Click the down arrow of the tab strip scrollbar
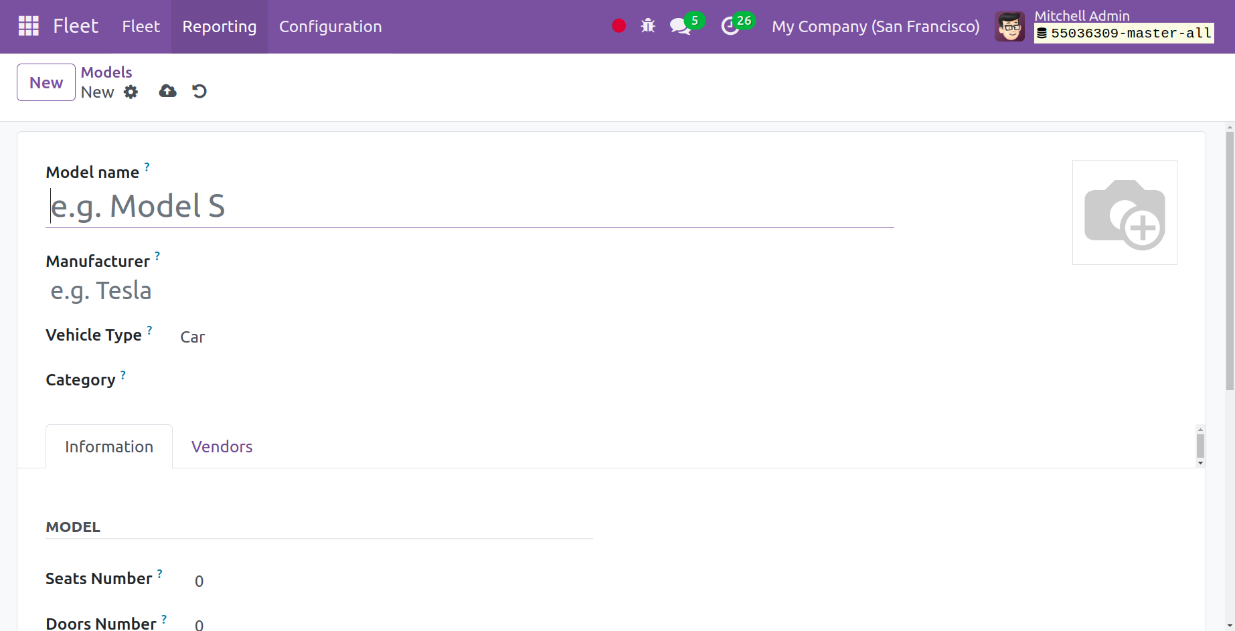This screenshot has width=1235, height=631. coord(1200,463)
